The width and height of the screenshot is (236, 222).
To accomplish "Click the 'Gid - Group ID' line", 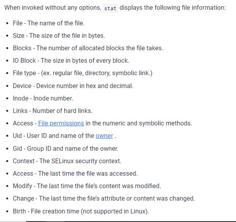I will tap(65, 148).
